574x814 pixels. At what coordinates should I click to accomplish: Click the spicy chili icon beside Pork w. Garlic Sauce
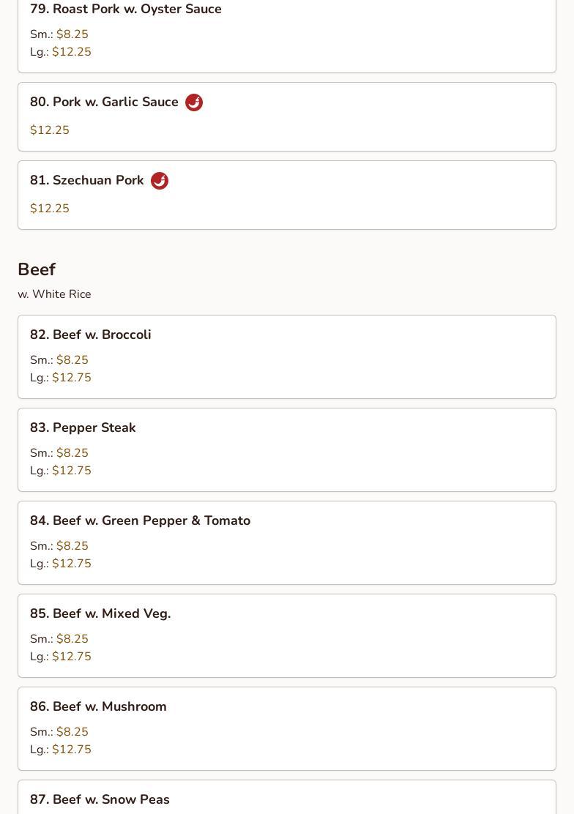194,102
